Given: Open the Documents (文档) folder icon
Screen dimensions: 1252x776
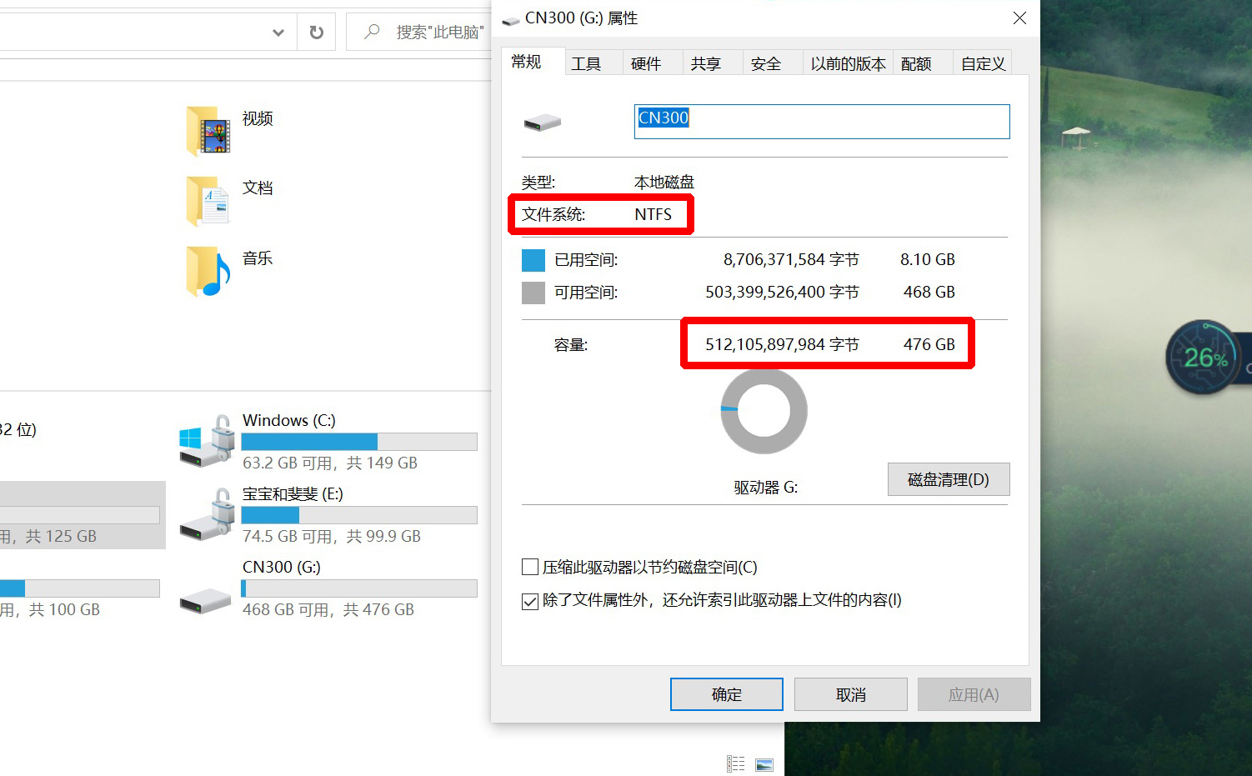Looking at the screenshot, I should click(208, 201).
